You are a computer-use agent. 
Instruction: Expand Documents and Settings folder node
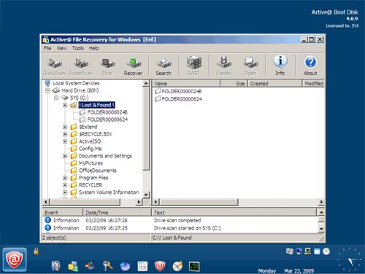65,156
